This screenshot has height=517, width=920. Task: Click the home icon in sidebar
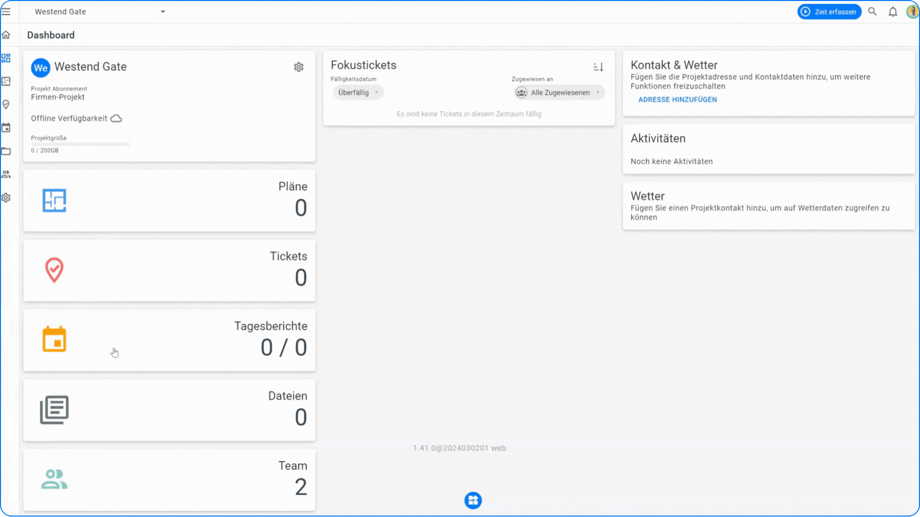pos(6,35)
